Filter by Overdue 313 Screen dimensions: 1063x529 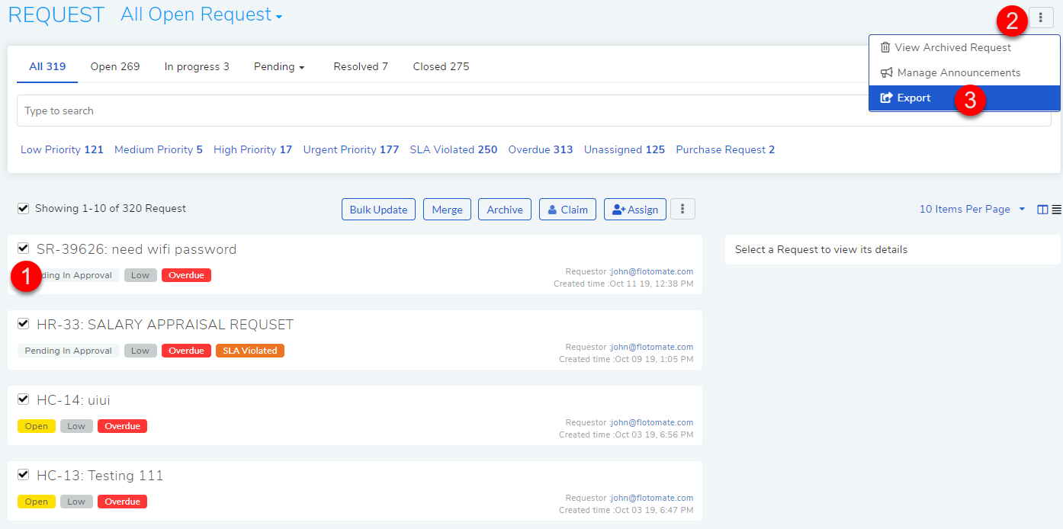(541, 149)
